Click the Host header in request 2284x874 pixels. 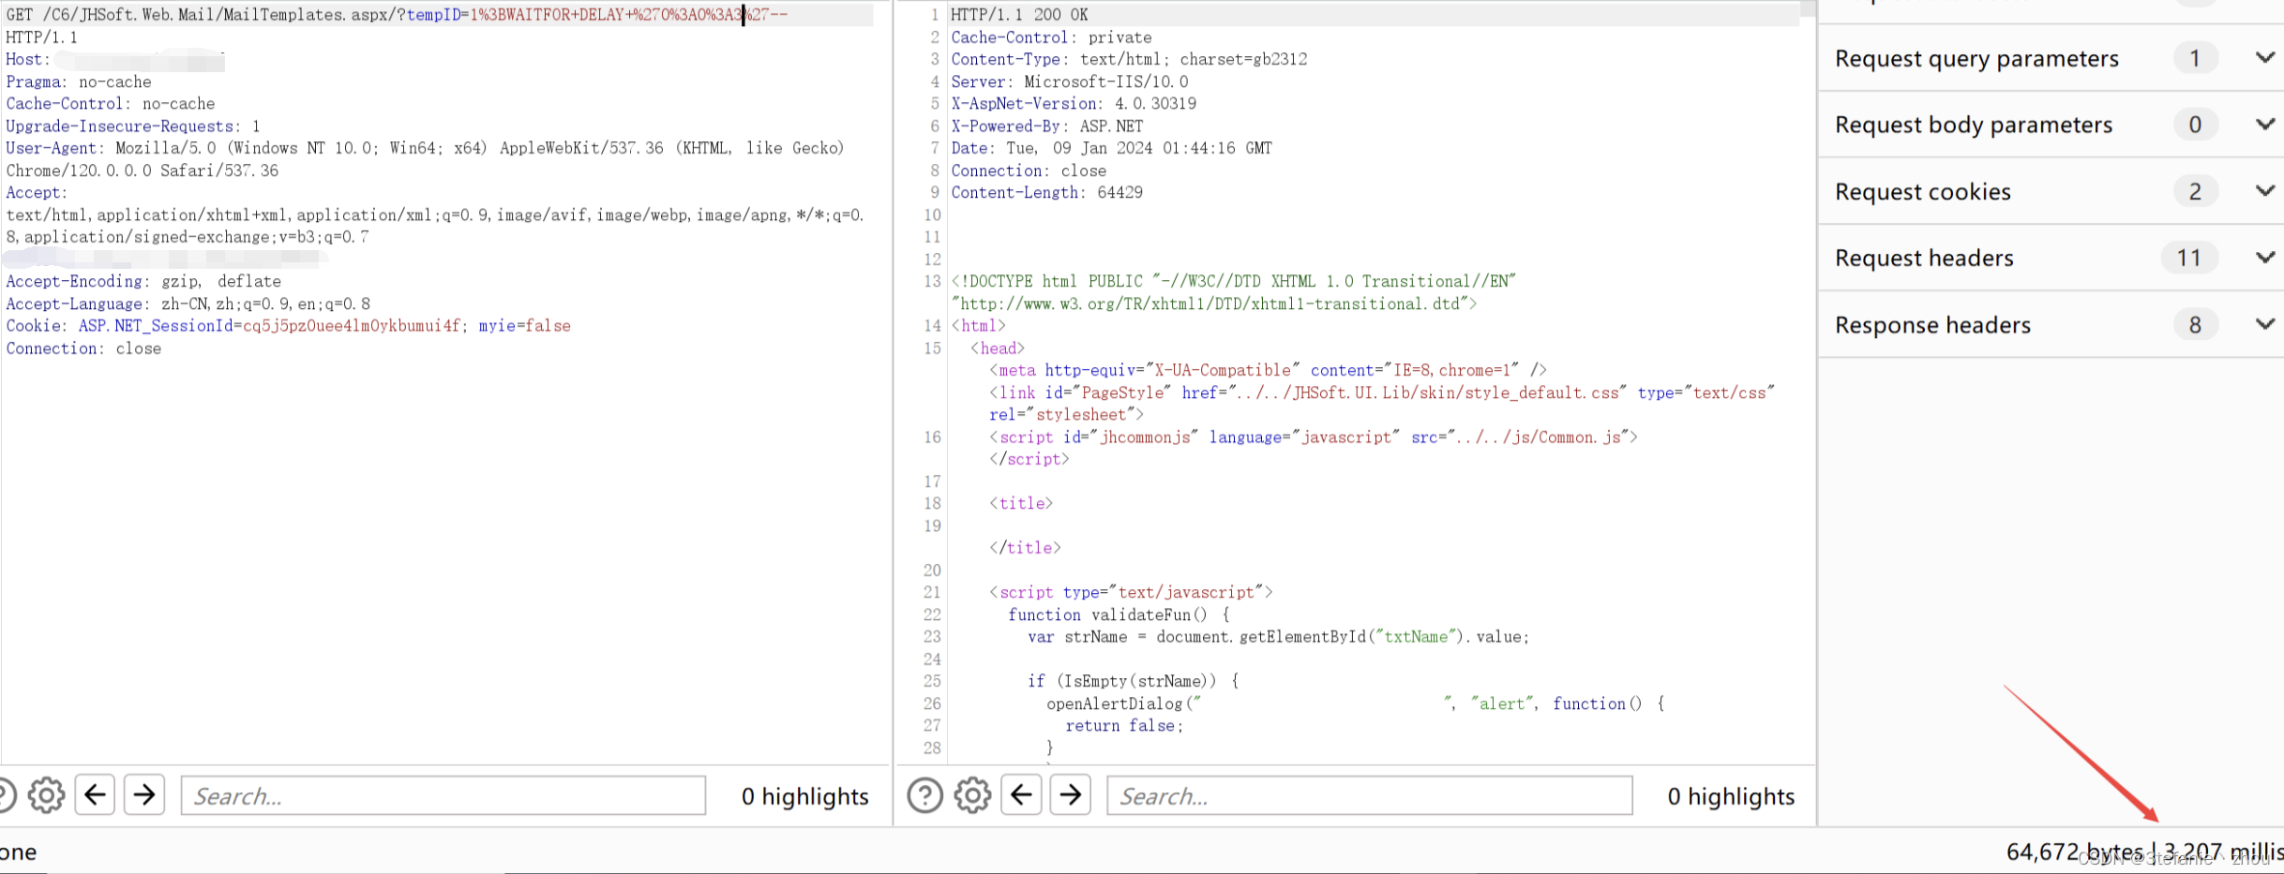115,59
